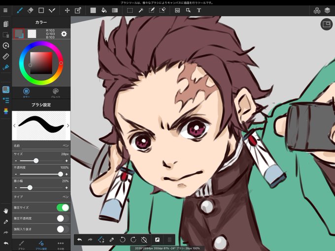Toggle the color bar icon in sidebar
This screenshot has width=335, height=251.
pos(6,111)
